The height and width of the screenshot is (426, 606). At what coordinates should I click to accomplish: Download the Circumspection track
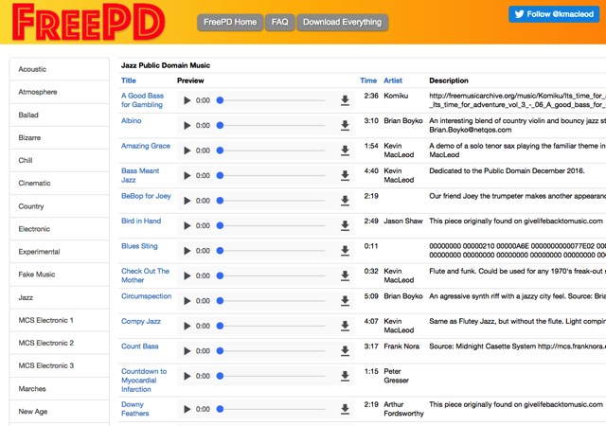[345, 301]
